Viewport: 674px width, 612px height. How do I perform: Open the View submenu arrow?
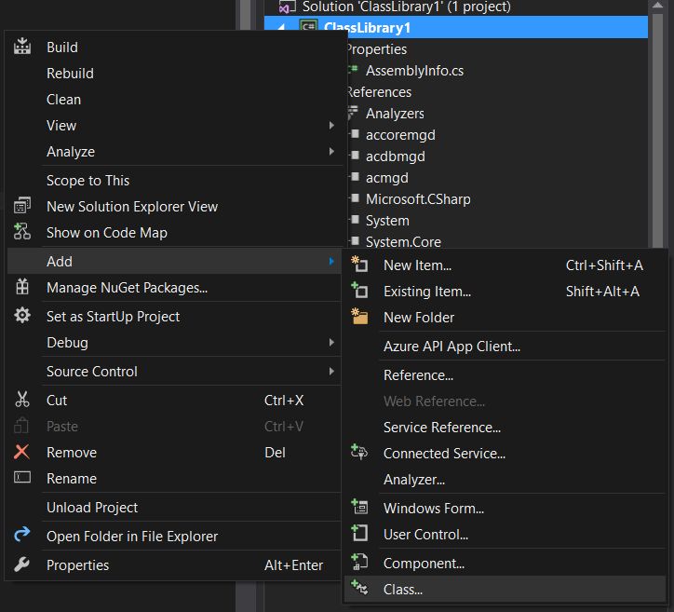pos(331,125)
